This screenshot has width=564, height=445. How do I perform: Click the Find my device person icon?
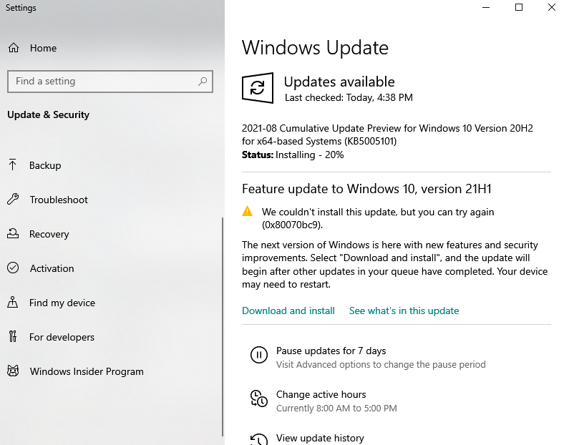(13, 303)
